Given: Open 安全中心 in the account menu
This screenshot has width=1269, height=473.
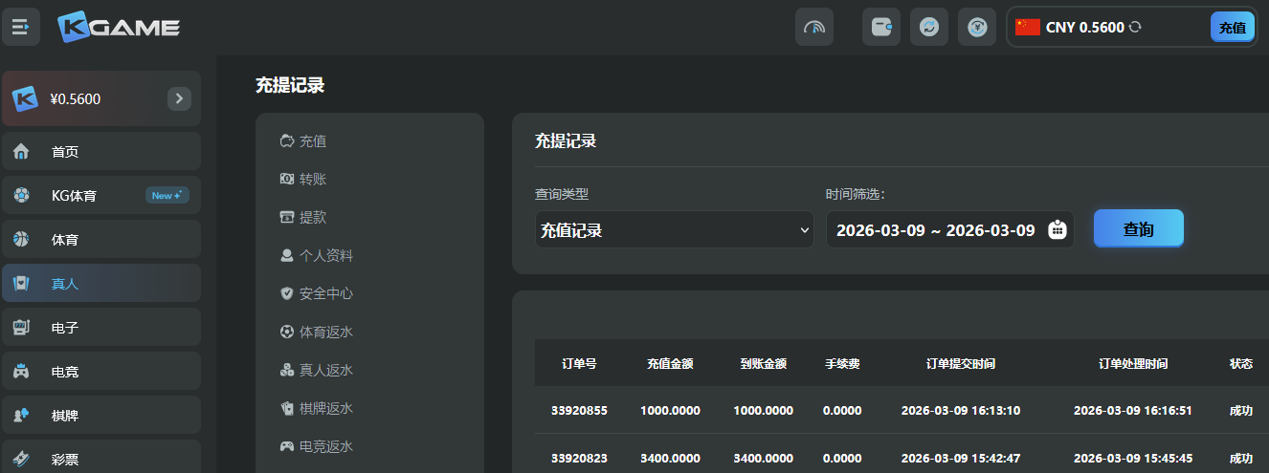Looking at the screenshot, I should (325, 293).
